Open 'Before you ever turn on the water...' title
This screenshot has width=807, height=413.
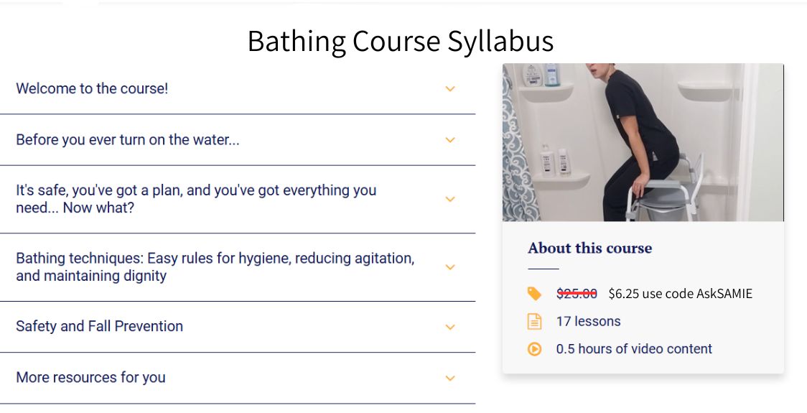click(x=128, y=140)
